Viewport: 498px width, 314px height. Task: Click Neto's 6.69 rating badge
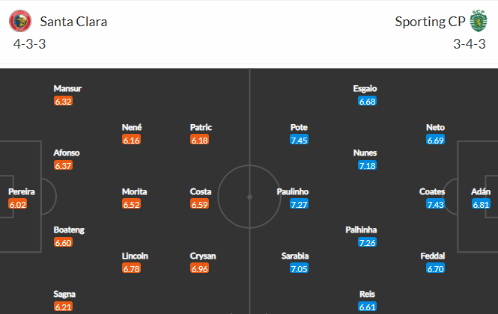[435, 140]
